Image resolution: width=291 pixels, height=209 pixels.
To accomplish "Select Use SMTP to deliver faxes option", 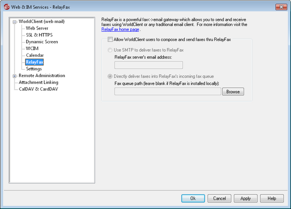I will (x=110, y=50).
